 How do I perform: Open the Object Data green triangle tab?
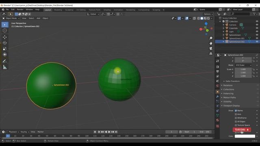click(218, 115)
